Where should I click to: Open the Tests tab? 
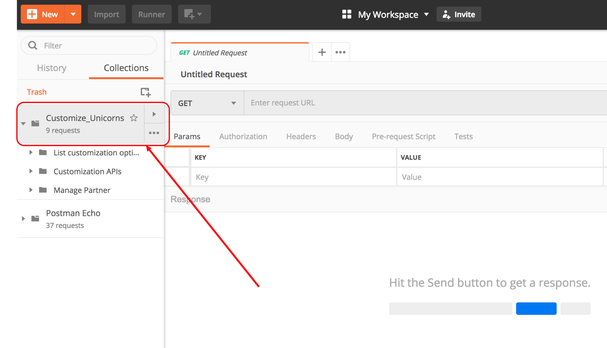click(x=463, y=136)
